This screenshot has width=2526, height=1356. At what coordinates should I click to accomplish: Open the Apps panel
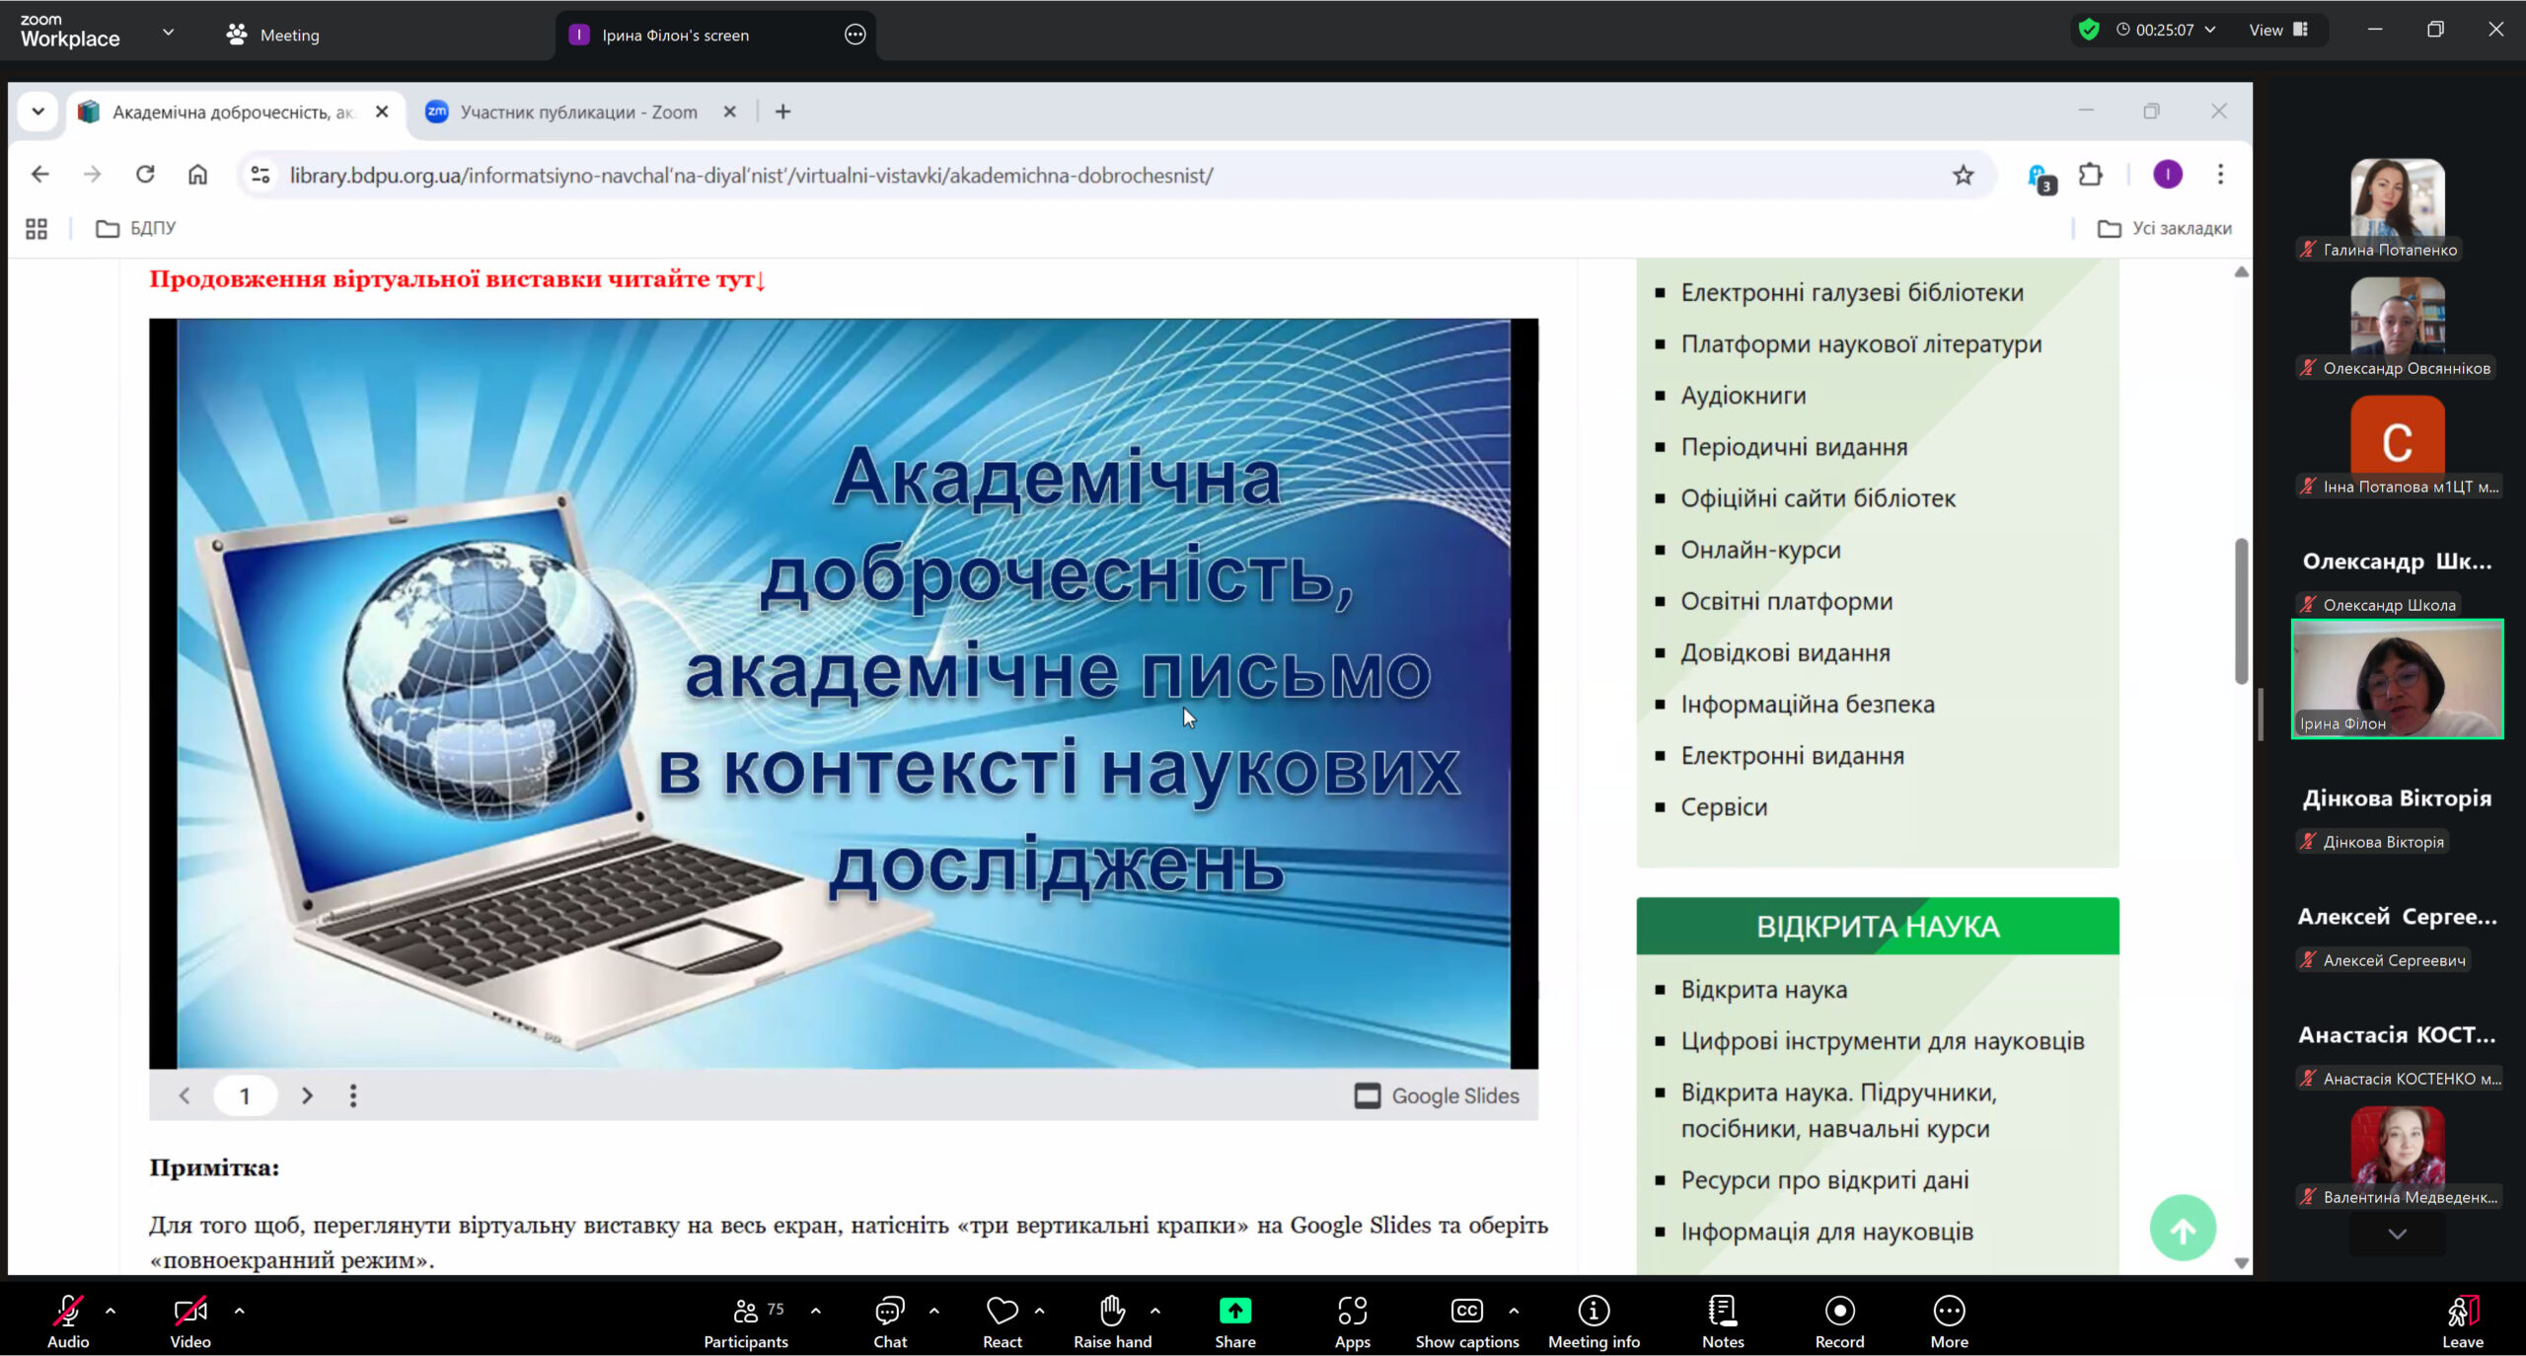click(x=1352, y=1319)
